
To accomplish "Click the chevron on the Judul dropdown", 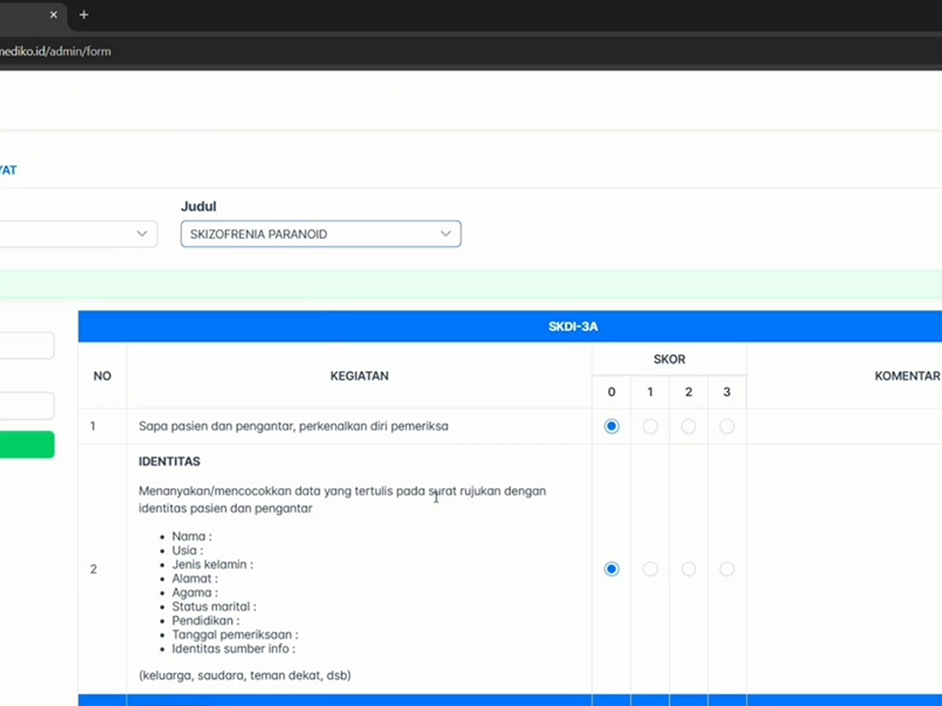I will coord(445,234).
